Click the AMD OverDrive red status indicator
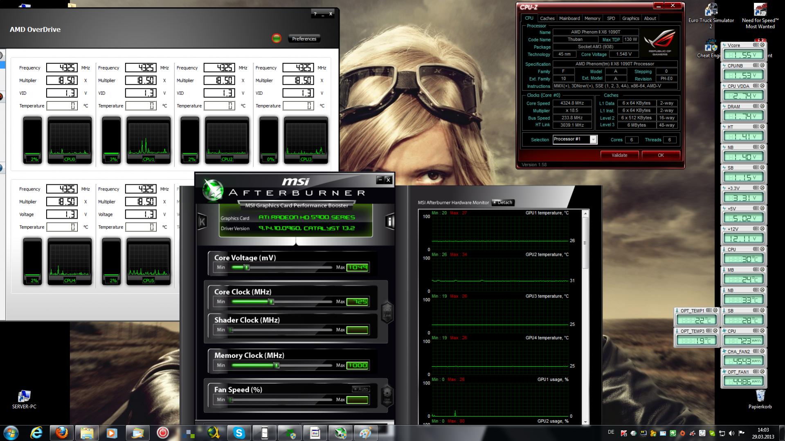The height and width of the screenshot is (441, 785). click(277, 39)
